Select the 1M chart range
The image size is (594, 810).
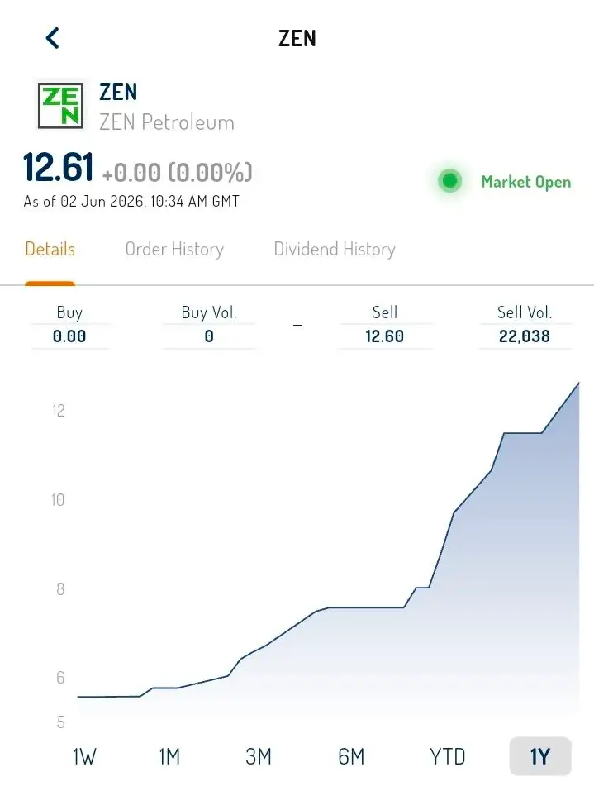click(170, 756)
